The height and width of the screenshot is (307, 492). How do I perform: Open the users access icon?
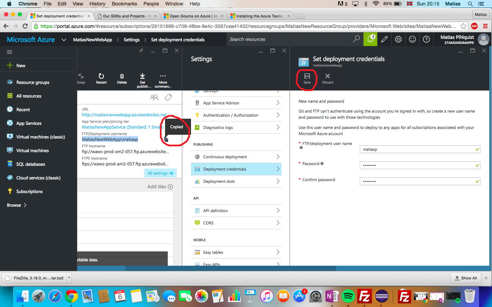(154, 98)
